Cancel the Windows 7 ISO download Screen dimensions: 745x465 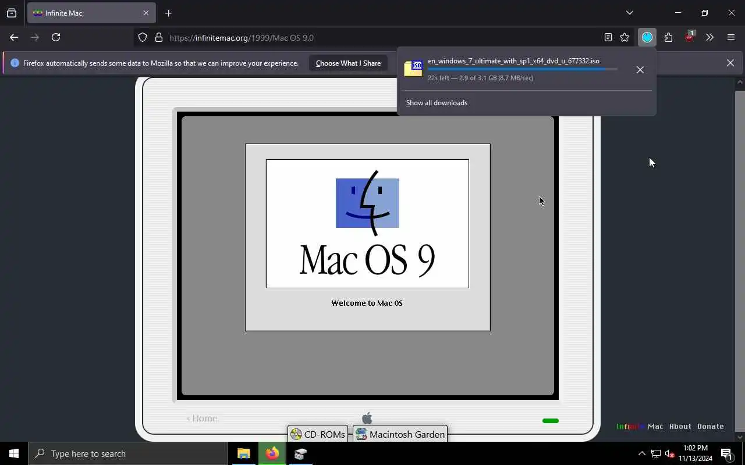point(640,70)
